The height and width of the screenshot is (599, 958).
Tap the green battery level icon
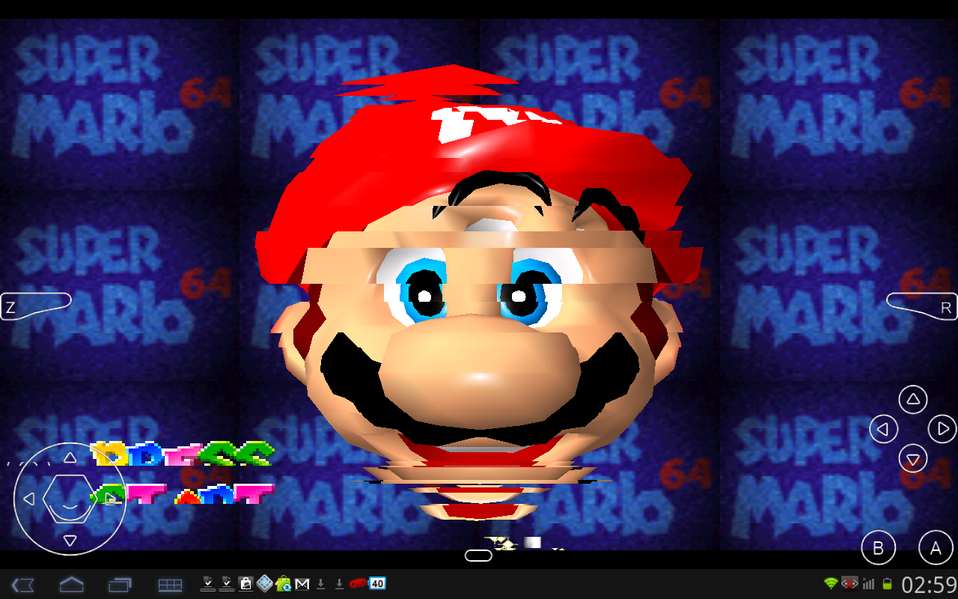point(888,584)
